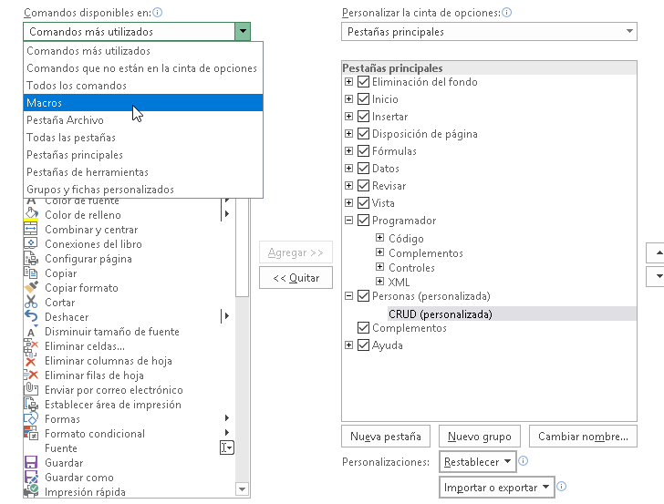The width and height of the screenshot is (664, 504).
Task: Uncheck the Eliminación del fondo checkbox
Action: coord(364,81)
